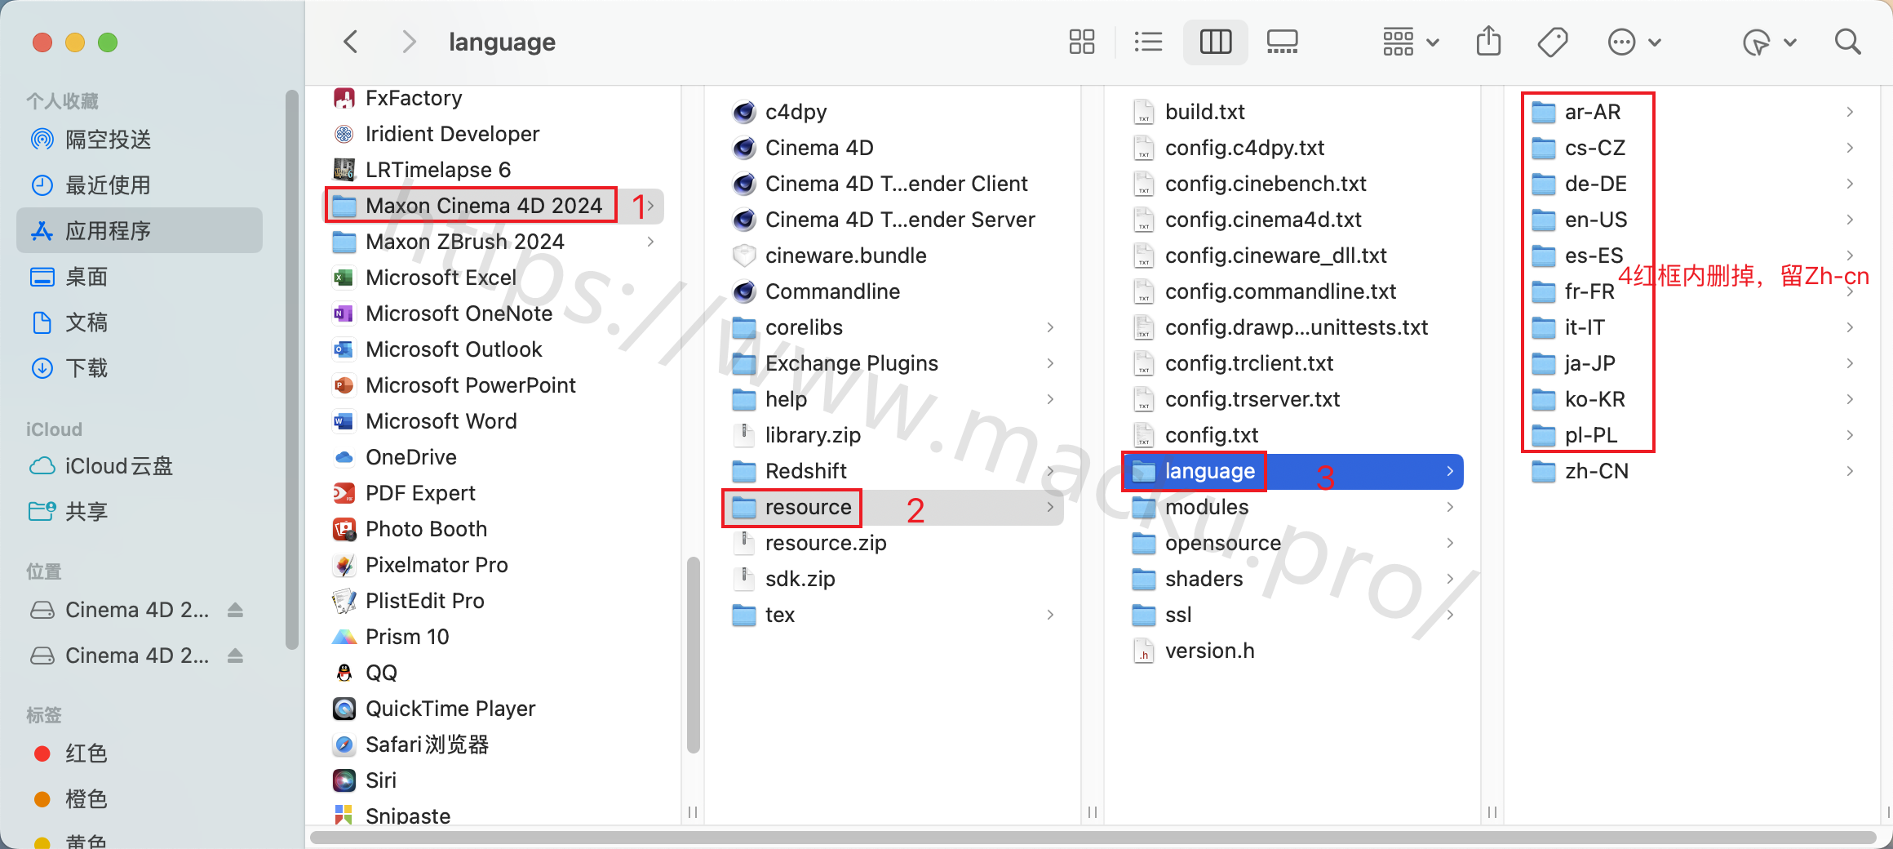Select the Cinema 4D application item
This screenshot has width=1893, height=849.
click(x=893, y=148)
